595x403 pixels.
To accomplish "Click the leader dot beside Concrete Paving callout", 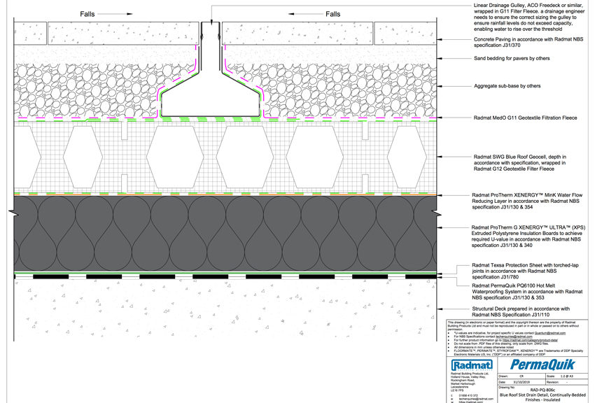I will [x=439, y=40].
